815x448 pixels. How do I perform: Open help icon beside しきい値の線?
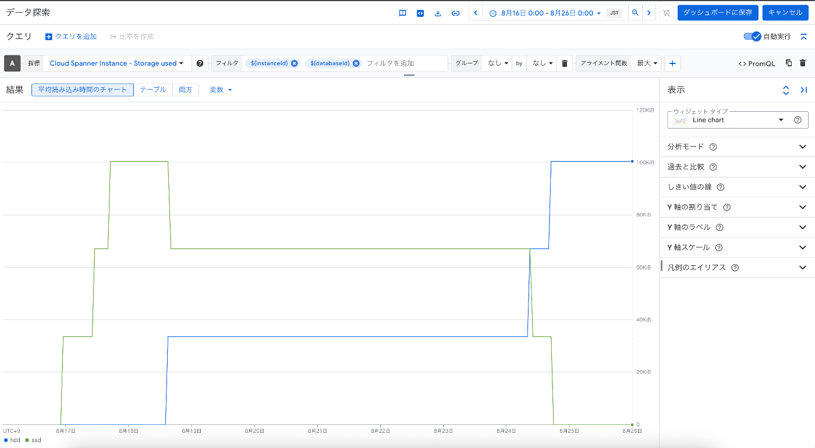pyautogui.click(x=721, y=187)
